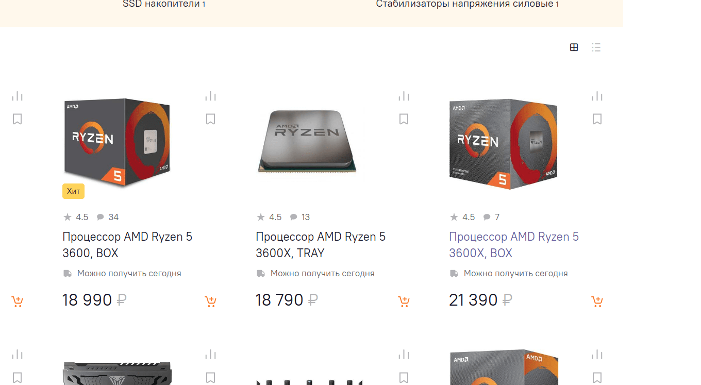Open Процессор AMD Ryzen 5 3600X, TRAY title
Screen dimensions: 701x385
tap(321, 245)
